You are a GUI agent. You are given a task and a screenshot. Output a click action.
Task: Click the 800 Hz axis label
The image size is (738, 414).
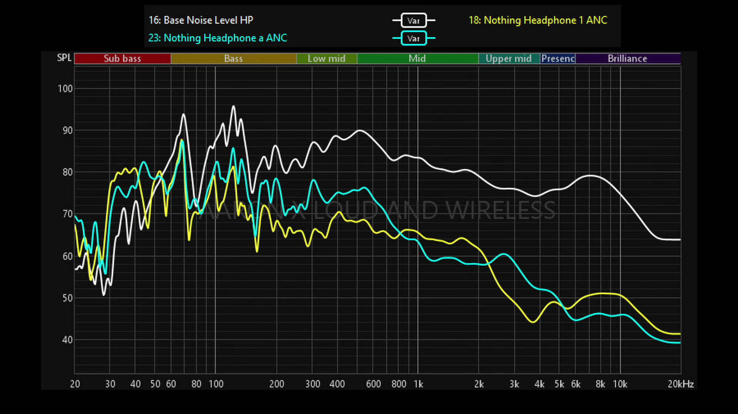point(399,384)
